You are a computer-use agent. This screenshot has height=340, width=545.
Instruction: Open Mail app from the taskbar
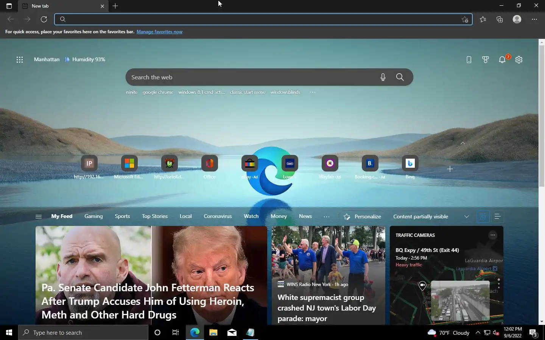pos(232,332)
